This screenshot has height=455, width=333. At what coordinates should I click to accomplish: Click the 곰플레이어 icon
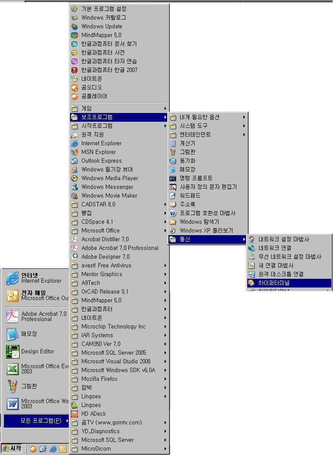click(74, 96)
